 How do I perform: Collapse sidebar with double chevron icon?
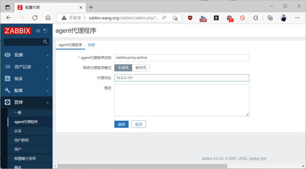(38, 31)
